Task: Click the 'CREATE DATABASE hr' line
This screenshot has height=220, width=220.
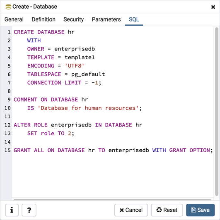Action: pos(44,32)
